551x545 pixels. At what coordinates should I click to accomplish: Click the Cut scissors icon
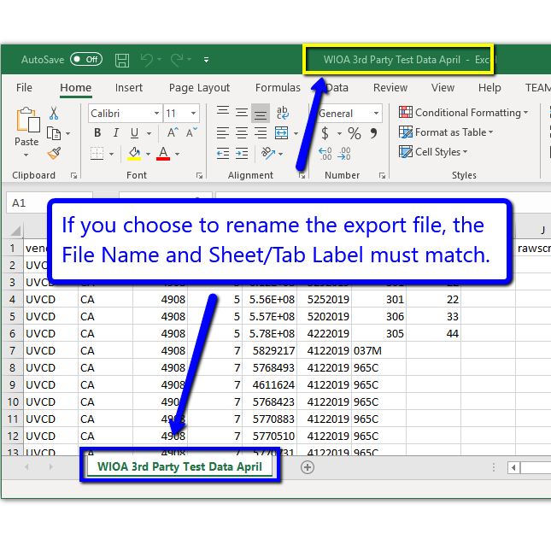click(54, 113)
